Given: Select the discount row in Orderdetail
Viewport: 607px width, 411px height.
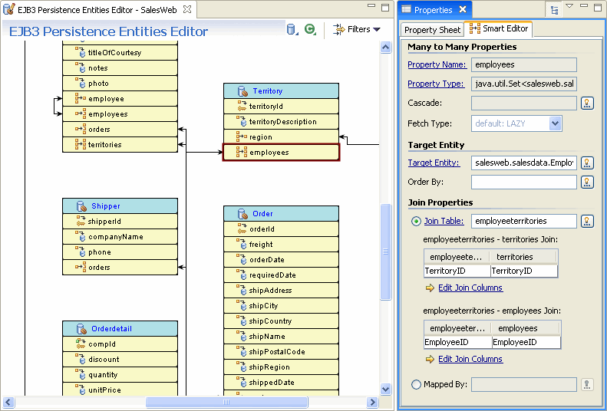Looking at the screenshot, I should pos(120,359).
